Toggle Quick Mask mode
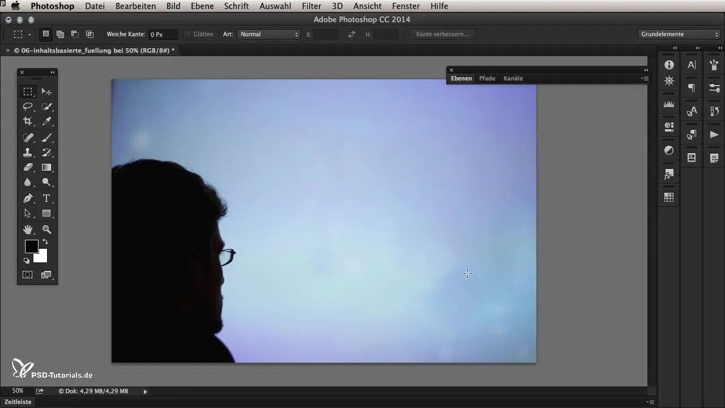Image resolution: width=725 pixels, height=408 pixels. coord(27,275)
